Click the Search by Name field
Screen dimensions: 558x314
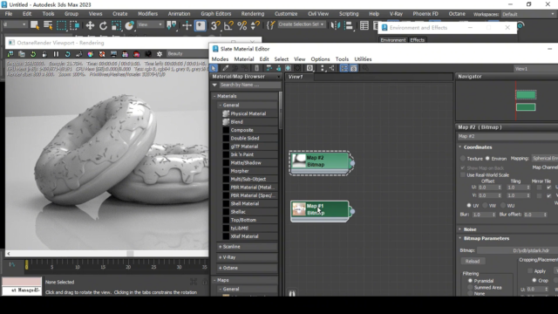coord(250,85)
